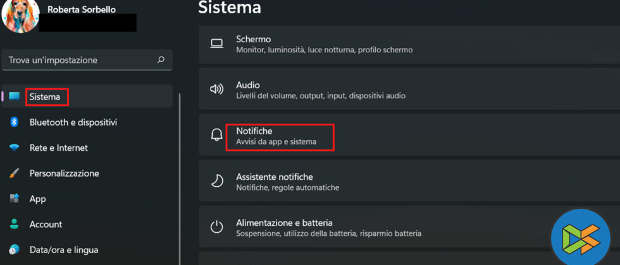Viewport: 620px width, 265px height.
Task: Click the Account person icon
Action: point(14,224)
